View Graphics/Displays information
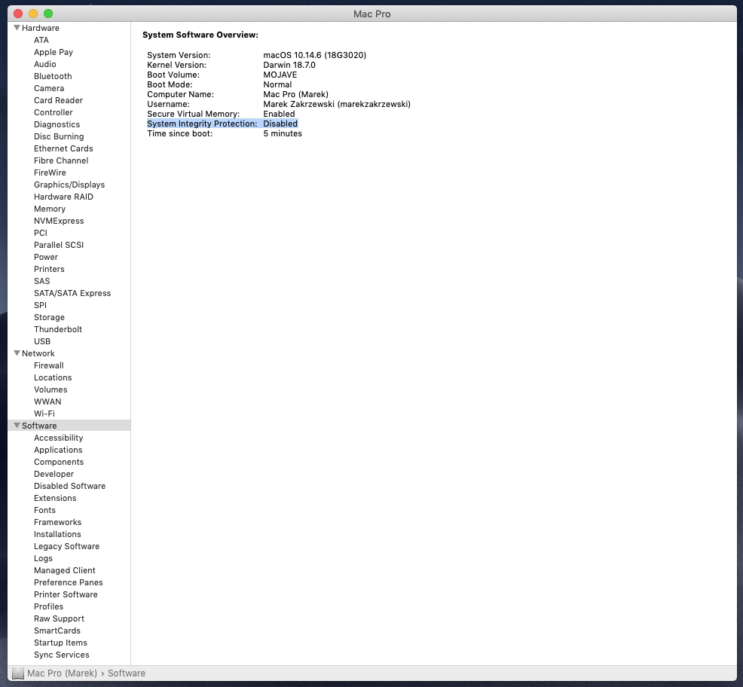The image size is (743, 687). coord(69,185)
